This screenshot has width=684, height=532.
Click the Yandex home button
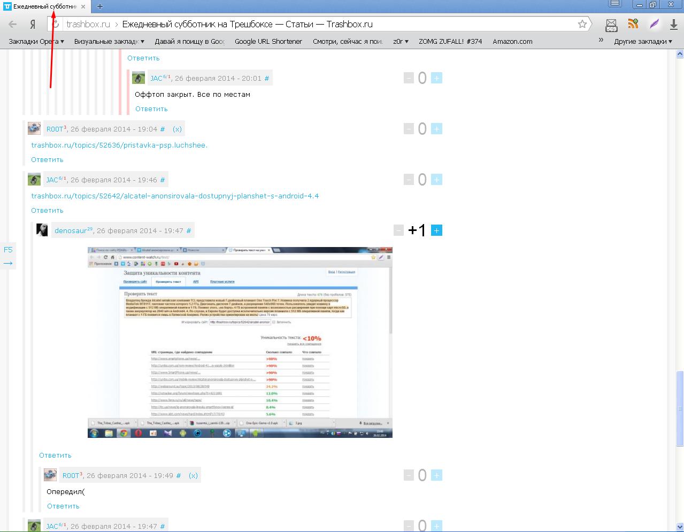click(x=33, y=24)
